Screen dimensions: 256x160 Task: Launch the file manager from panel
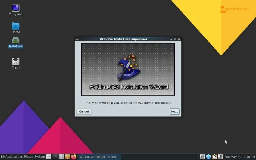49,157
